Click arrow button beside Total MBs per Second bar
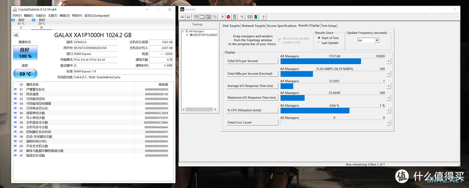Image resolution: width=469 pixels, height=188 pixels. pyautogui.click(x=389, y=74)
